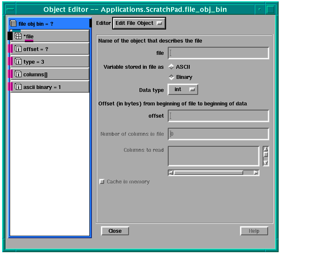The height and width of the screenshot is (253, 317).
Task: Click the grid icon beside *file
Action: pyautogui.click(x=18, y=36)
